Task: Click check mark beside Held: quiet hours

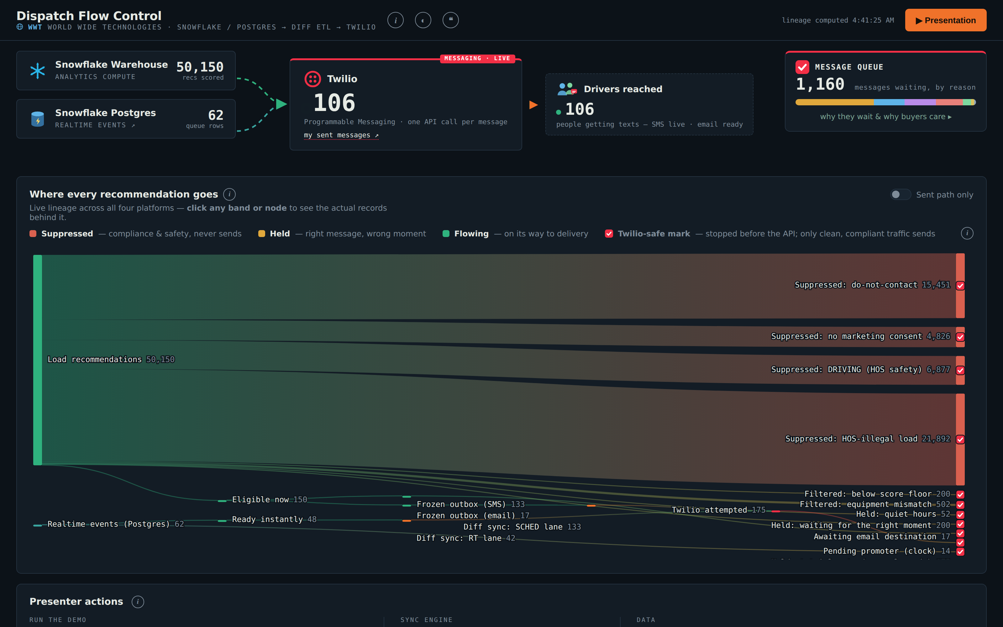Action: (x=960, y=515)
